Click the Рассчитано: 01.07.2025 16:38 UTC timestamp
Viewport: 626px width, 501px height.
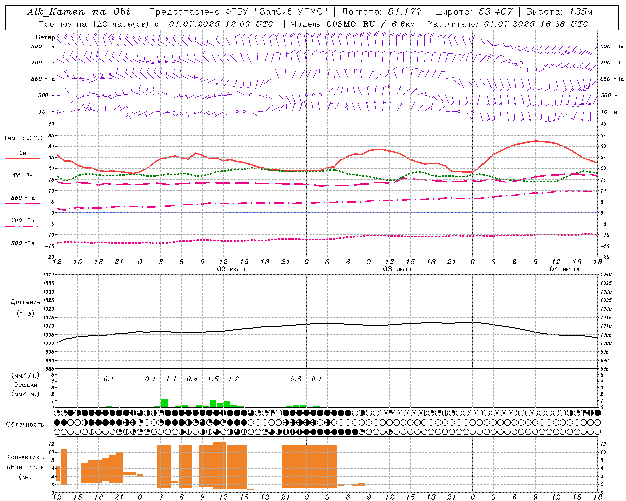[508, 24]
